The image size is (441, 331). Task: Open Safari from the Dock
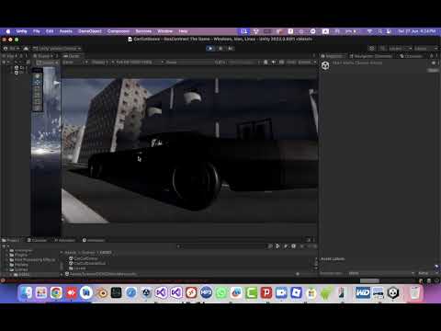click(131, 293)
